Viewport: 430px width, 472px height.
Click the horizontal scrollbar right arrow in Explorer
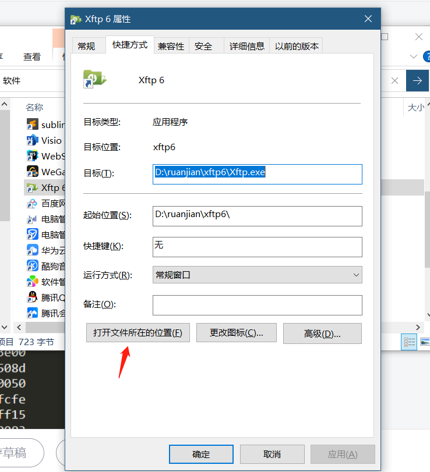click(418, 327)
